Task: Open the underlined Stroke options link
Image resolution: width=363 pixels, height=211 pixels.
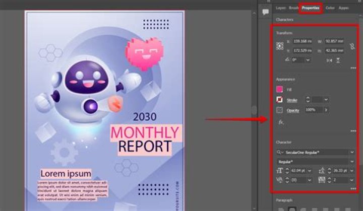Action: [x=292, y=100]
